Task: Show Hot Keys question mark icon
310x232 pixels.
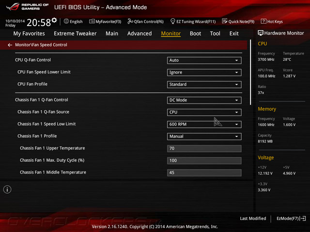Action: click(x=263, y=21)
